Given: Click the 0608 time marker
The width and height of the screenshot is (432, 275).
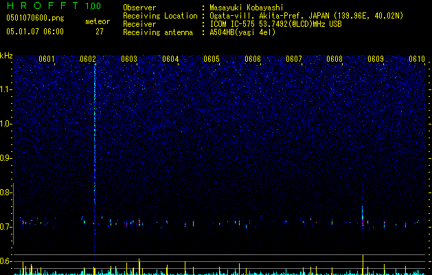Looking at the screenshot, I should click(334, 58).
